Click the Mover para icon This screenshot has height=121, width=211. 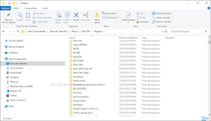tap(59, 15)
